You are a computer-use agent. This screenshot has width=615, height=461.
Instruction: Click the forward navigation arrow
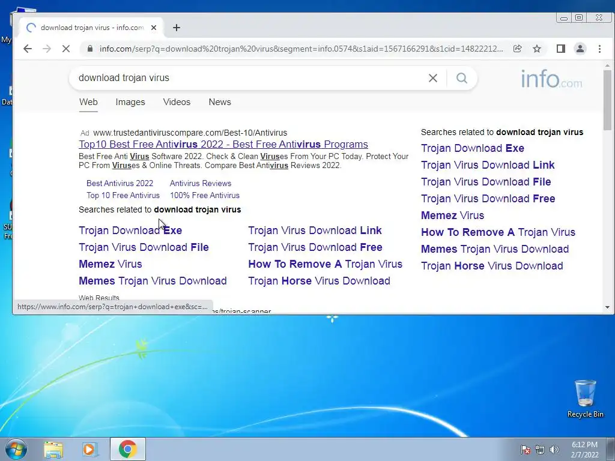click(47, 49)
